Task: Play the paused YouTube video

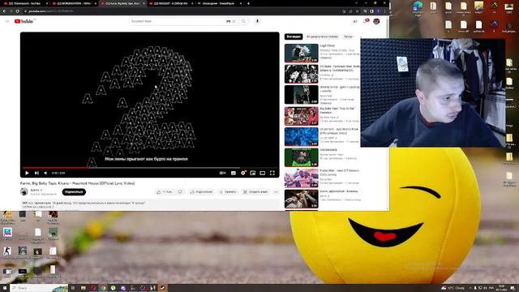Action: point(27,173)
